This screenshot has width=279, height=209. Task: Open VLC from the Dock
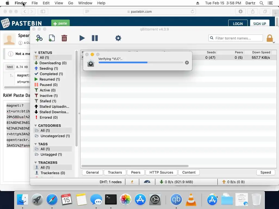(191, 199)
